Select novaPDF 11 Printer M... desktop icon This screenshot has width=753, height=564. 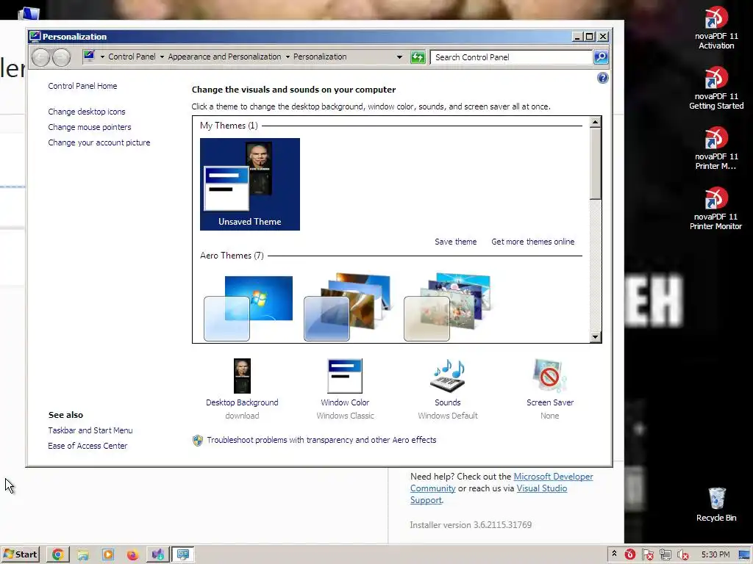point(716,148)
